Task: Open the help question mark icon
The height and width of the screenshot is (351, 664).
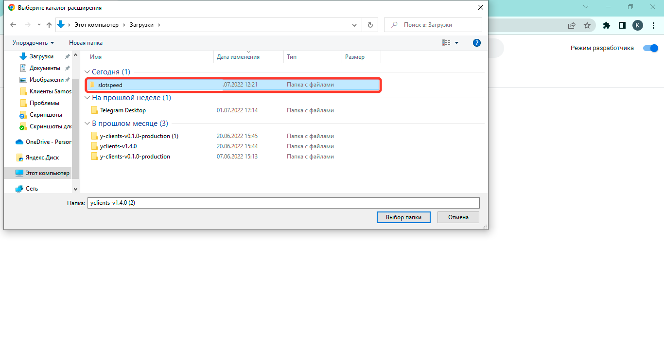Action: 477,43
